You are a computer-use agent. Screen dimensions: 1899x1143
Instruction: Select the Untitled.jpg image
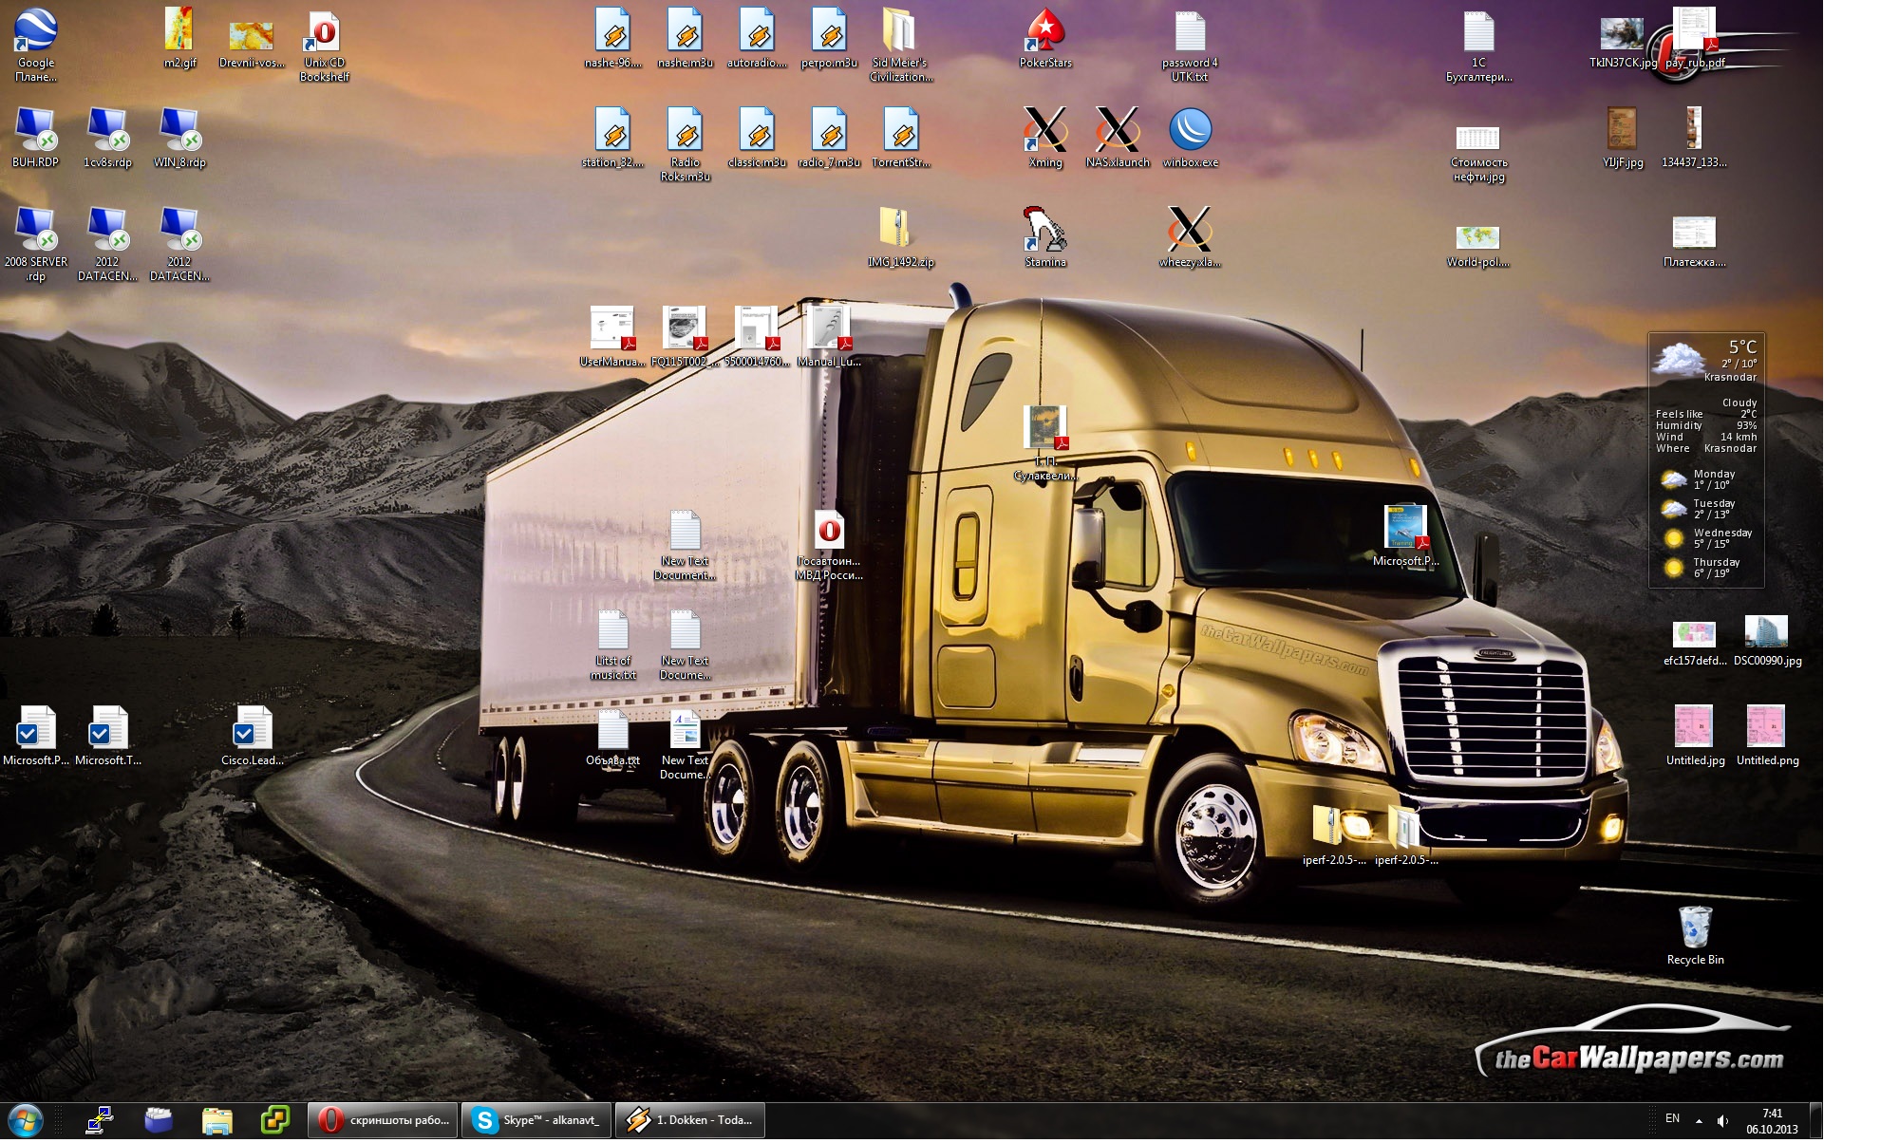tap(1695, 736)
